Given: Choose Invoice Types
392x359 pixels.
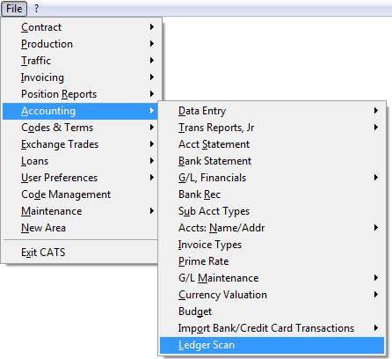Looking at the screenshot, I should pyautogui.click(x=272, y=245).
